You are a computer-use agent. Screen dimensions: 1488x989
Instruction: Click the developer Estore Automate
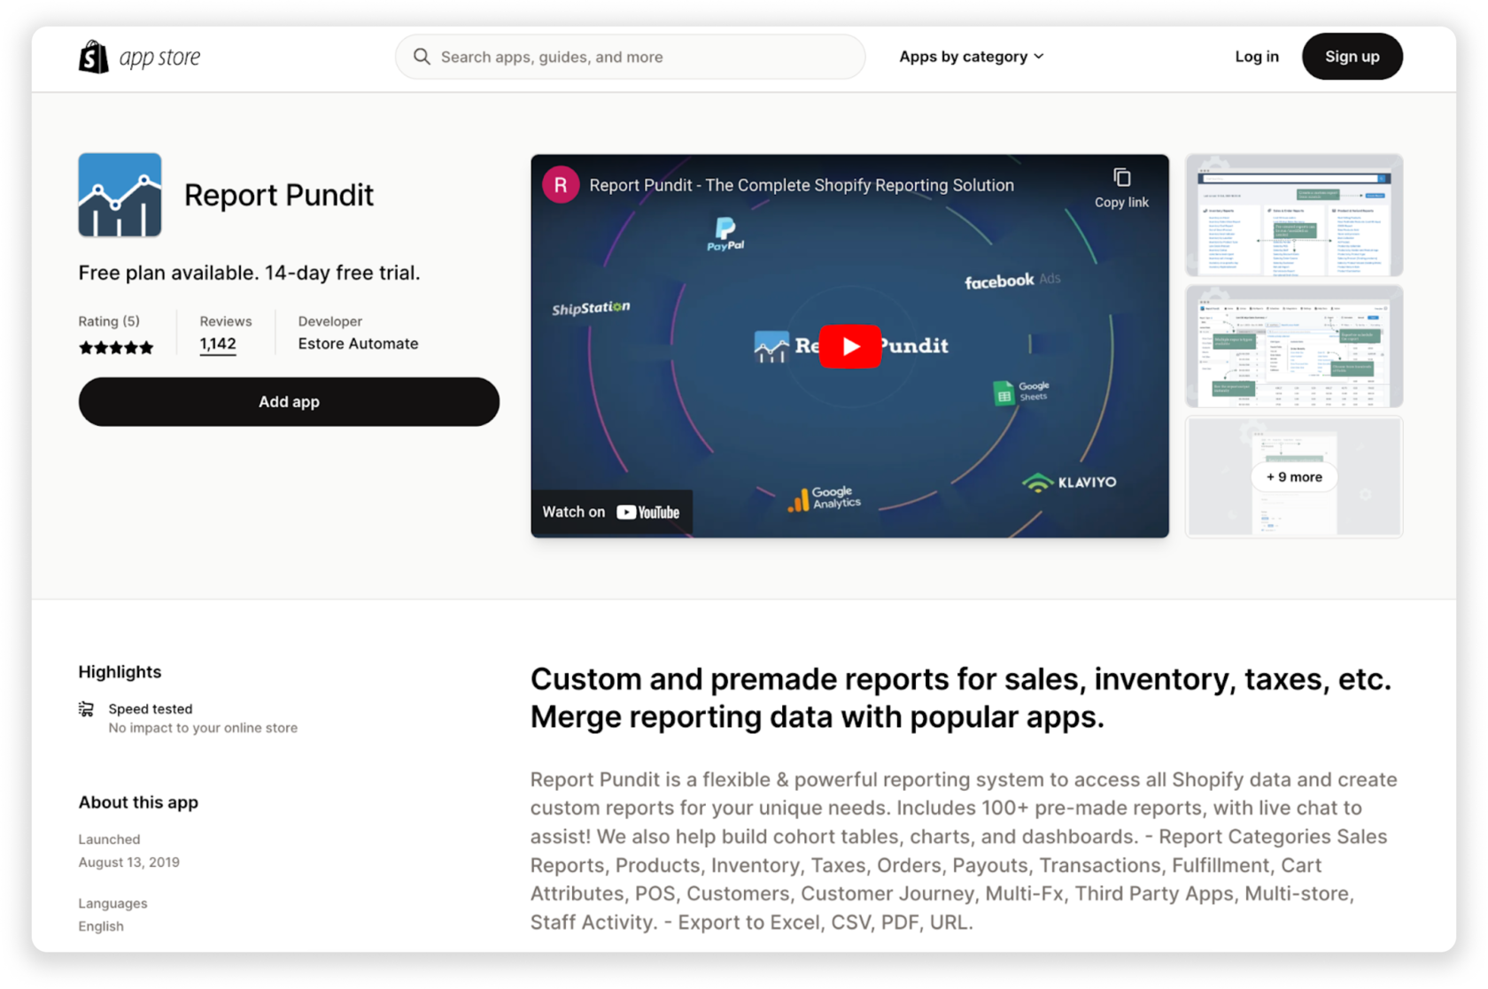pyautogui.click(x=358, y=344)
